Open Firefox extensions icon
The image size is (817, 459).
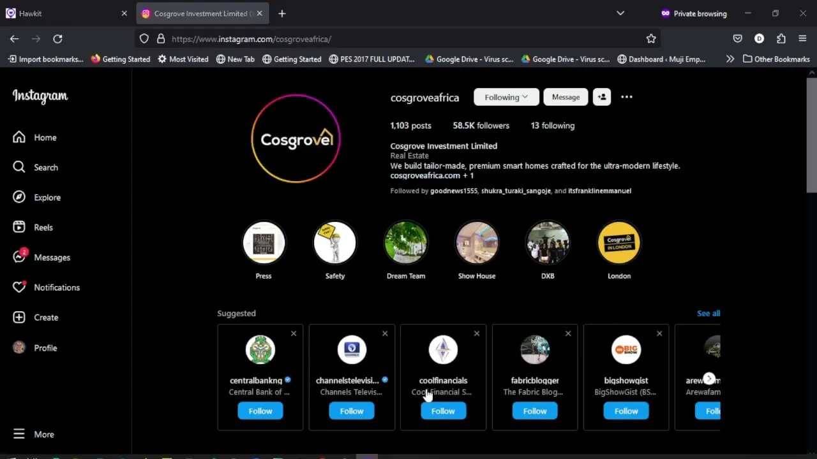click(x=781, y=39)
